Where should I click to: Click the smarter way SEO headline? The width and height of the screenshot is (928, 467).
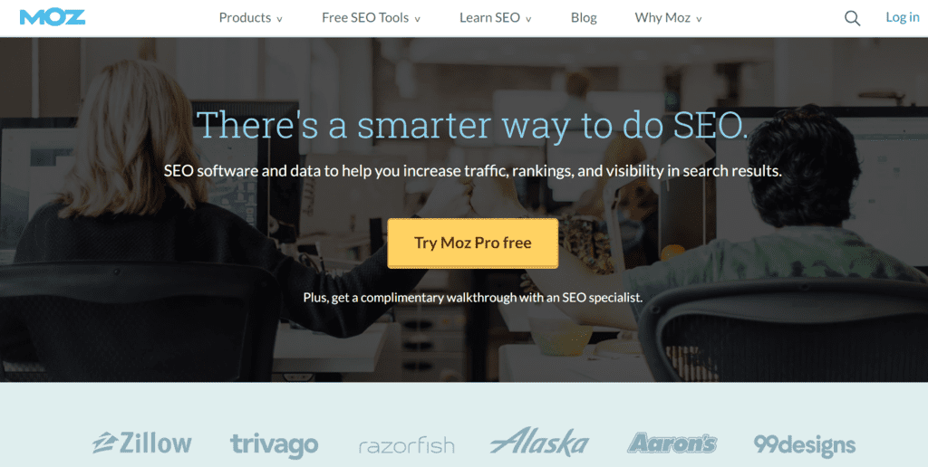pos(473,125)
